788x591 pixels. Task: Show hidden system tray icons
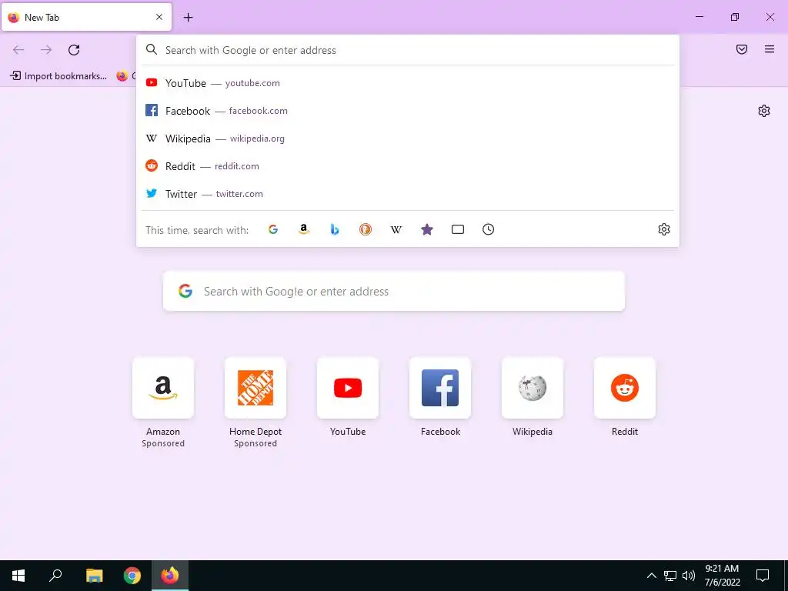(x=651, y=576)
